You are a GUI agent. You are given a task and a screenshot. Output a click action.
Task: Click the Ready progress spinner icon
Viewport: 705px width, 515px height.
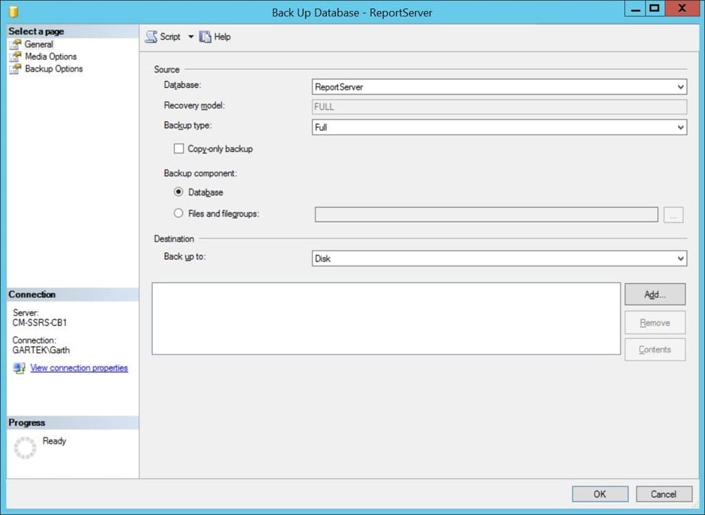(x=25, y=448)
